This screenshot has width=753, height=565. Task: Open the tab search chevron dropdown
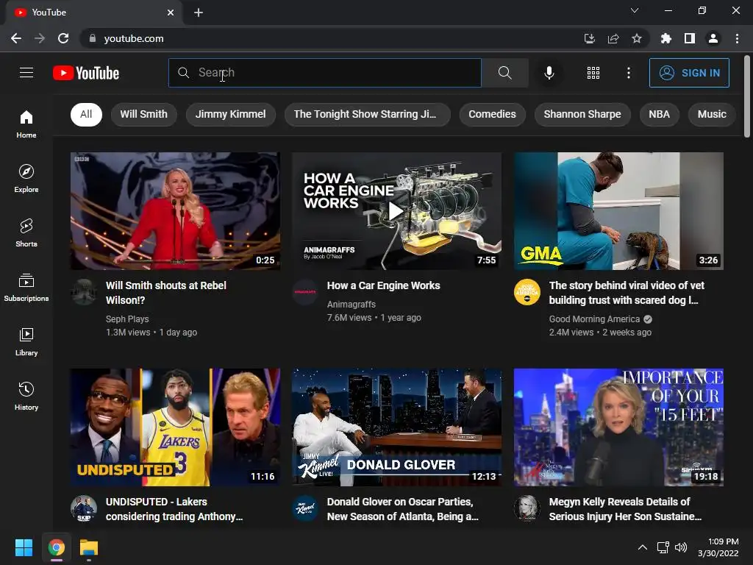tap(635, 10)
